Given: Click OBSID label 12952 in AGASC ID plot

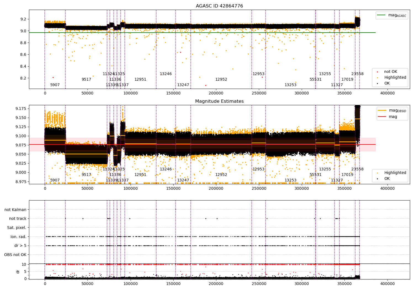Looking at the screenshot, I should pyautogui.click(x=221, y=79).
